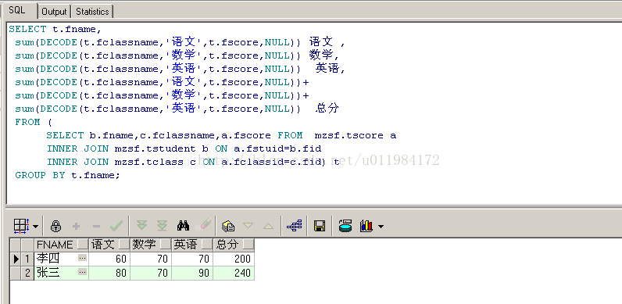622x304 pixels.
Task: Open ellipsis editor for 张三 cell
Action: pos(83,272)
